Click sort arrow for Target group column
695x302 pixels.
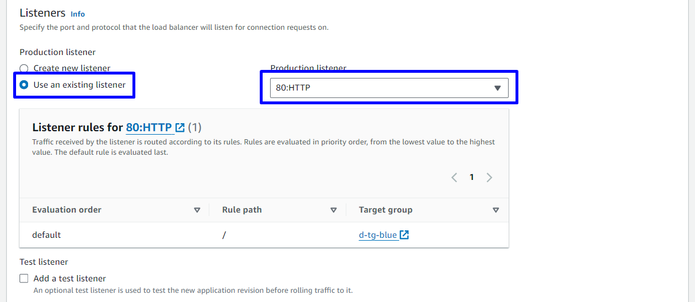(495, 210)
